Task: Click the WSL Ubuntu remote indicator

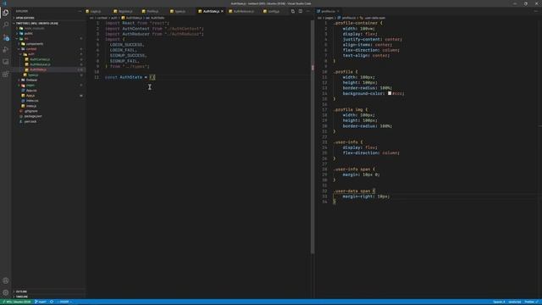Action: [x=17, y=302]
